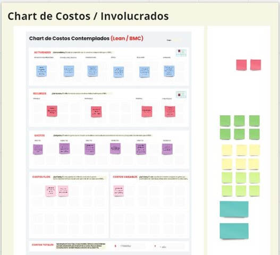Select the RECURSOS section heading

(40, 93)
